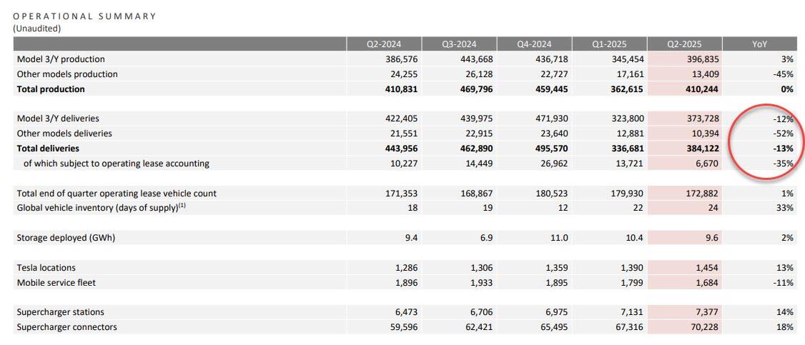Click the Q4-2024 column header

[534, 44]
